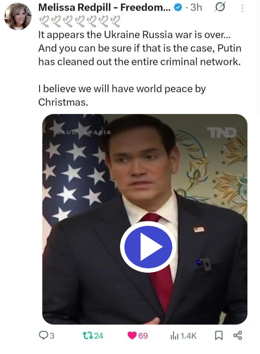Click the Saudi Arabia caption on video
The width and height of the screenshot is (260, 354).
84,132
